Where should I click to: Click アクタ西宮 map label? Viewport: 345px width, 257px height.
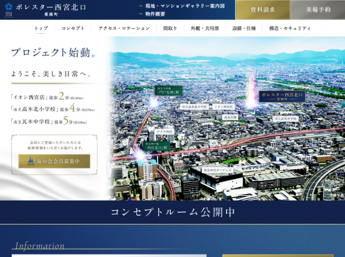pos(164,132)
